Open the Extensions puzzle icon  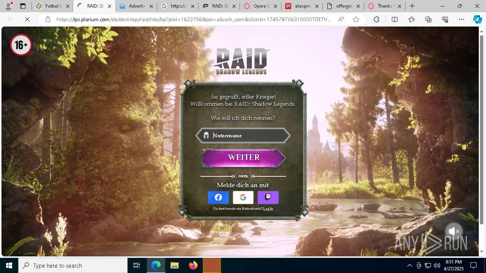[x=376, y=19]
